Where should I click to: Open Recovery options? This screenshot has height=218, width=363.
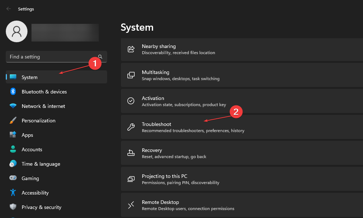click(239, 153)
